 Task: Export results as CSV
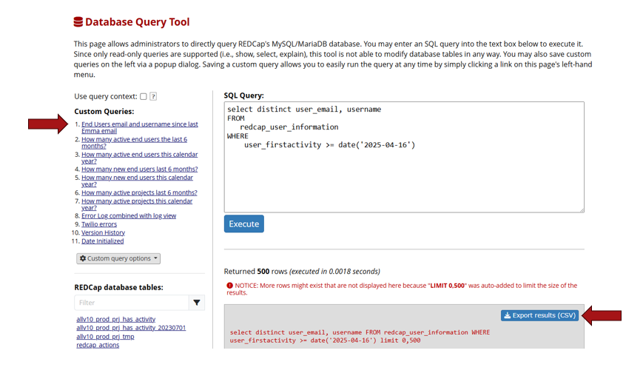(539, 315)
